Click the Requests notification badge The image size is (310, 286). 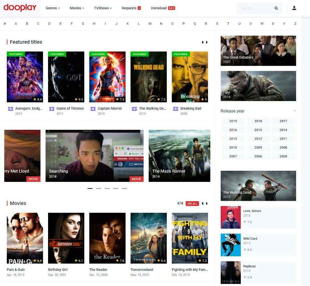[x=139, y=8]
